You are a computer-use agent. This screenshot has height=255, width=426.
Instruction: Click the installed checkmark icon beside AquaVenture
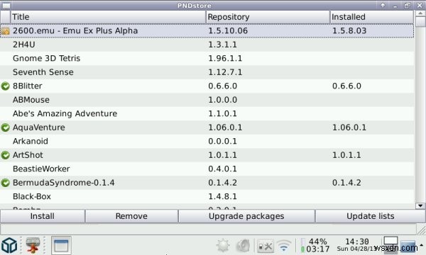click(x=5, y=127)
